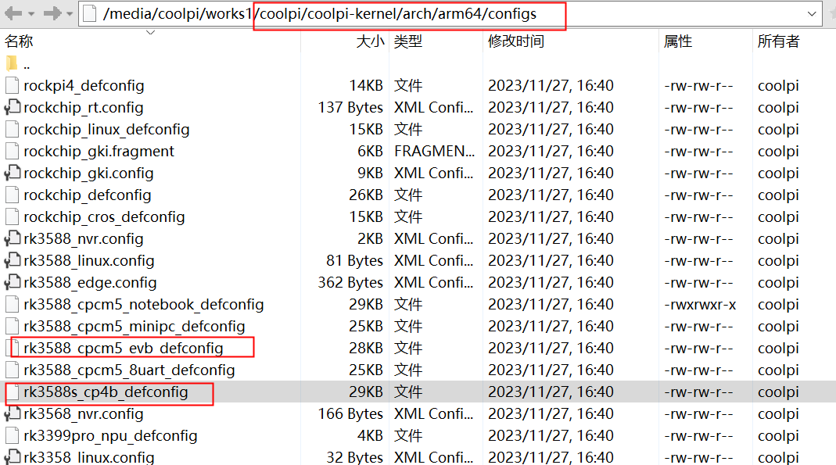
Task: Sort by the 大小 column header
Action: [x=370, y=41]
